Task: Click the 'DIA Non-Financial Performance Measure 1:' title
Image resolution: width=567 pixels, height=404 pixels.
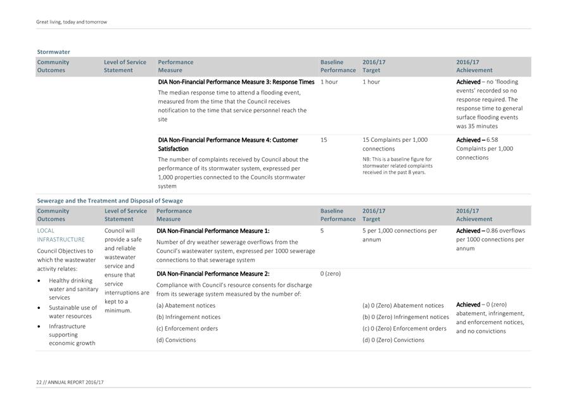Action: click(x=213, y=231)
